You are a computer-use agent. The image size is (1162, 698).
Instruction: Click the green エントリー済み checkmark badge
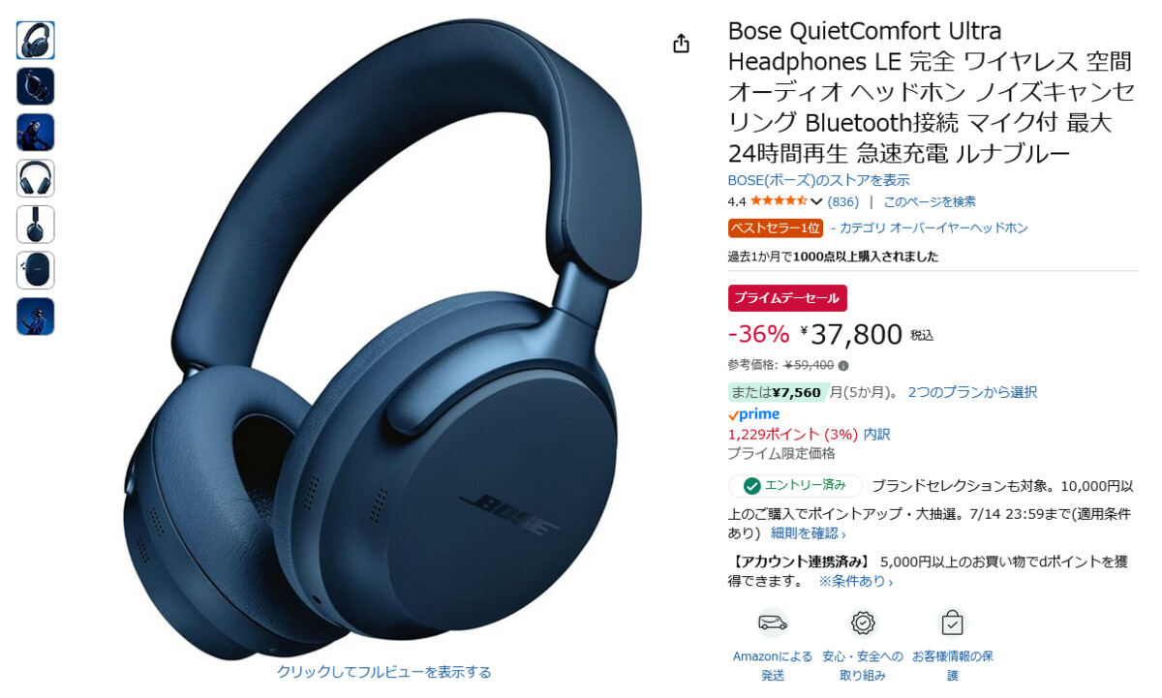coord(795,486)
